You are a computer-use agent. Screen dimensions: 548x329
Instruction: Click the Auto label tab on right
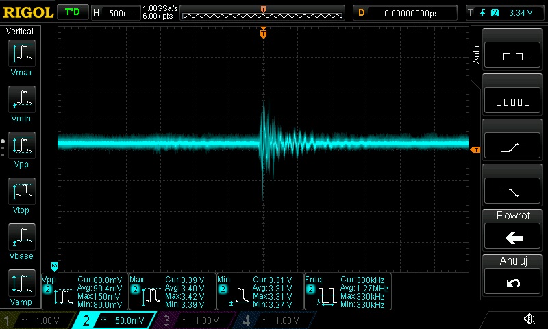point(476,55)
